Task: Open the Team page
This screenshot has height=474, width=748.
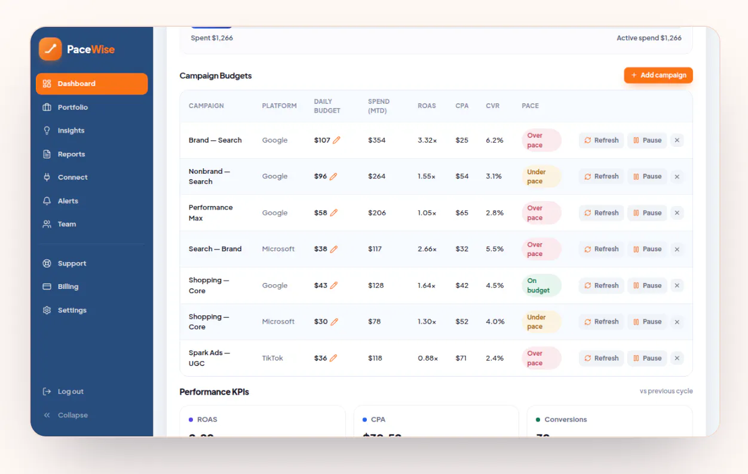Action: [x=91, y=224]
